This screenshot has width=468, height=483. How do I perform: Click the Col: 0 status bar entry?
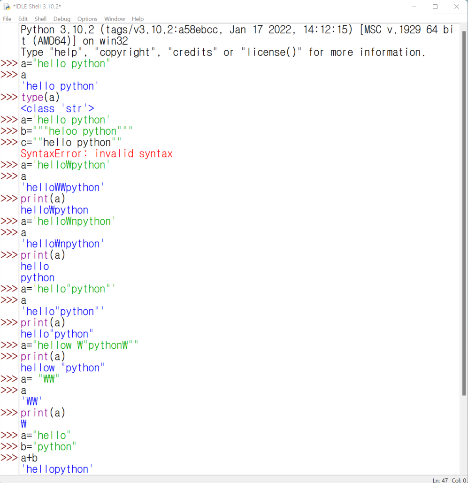pyautogui.click(x=459, y=480)
